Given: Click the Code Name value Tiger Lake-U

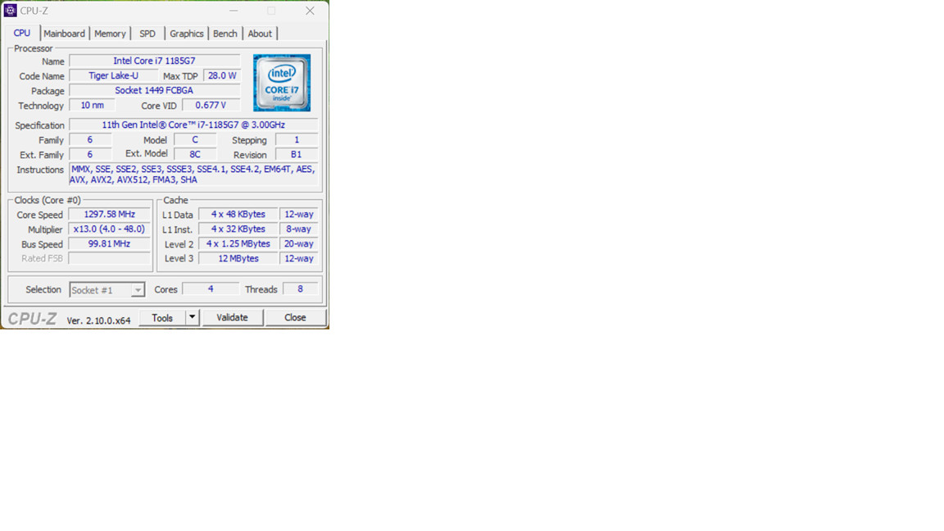Looking at the screenshot, I should click(114, 76).
